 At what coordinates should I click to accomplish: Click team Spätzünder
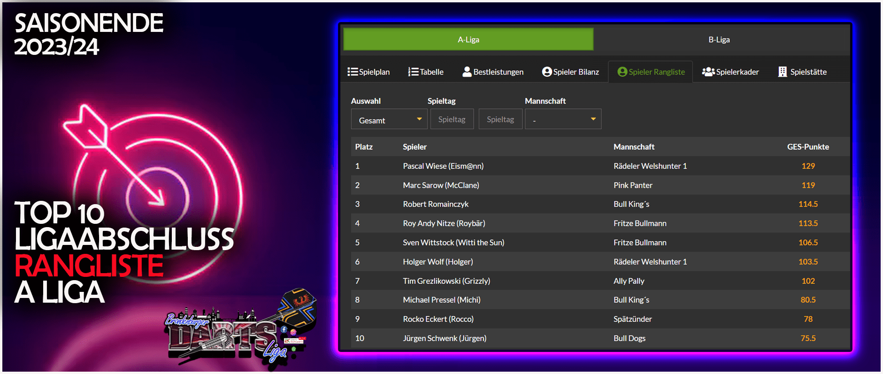click(x=633, y=319)
